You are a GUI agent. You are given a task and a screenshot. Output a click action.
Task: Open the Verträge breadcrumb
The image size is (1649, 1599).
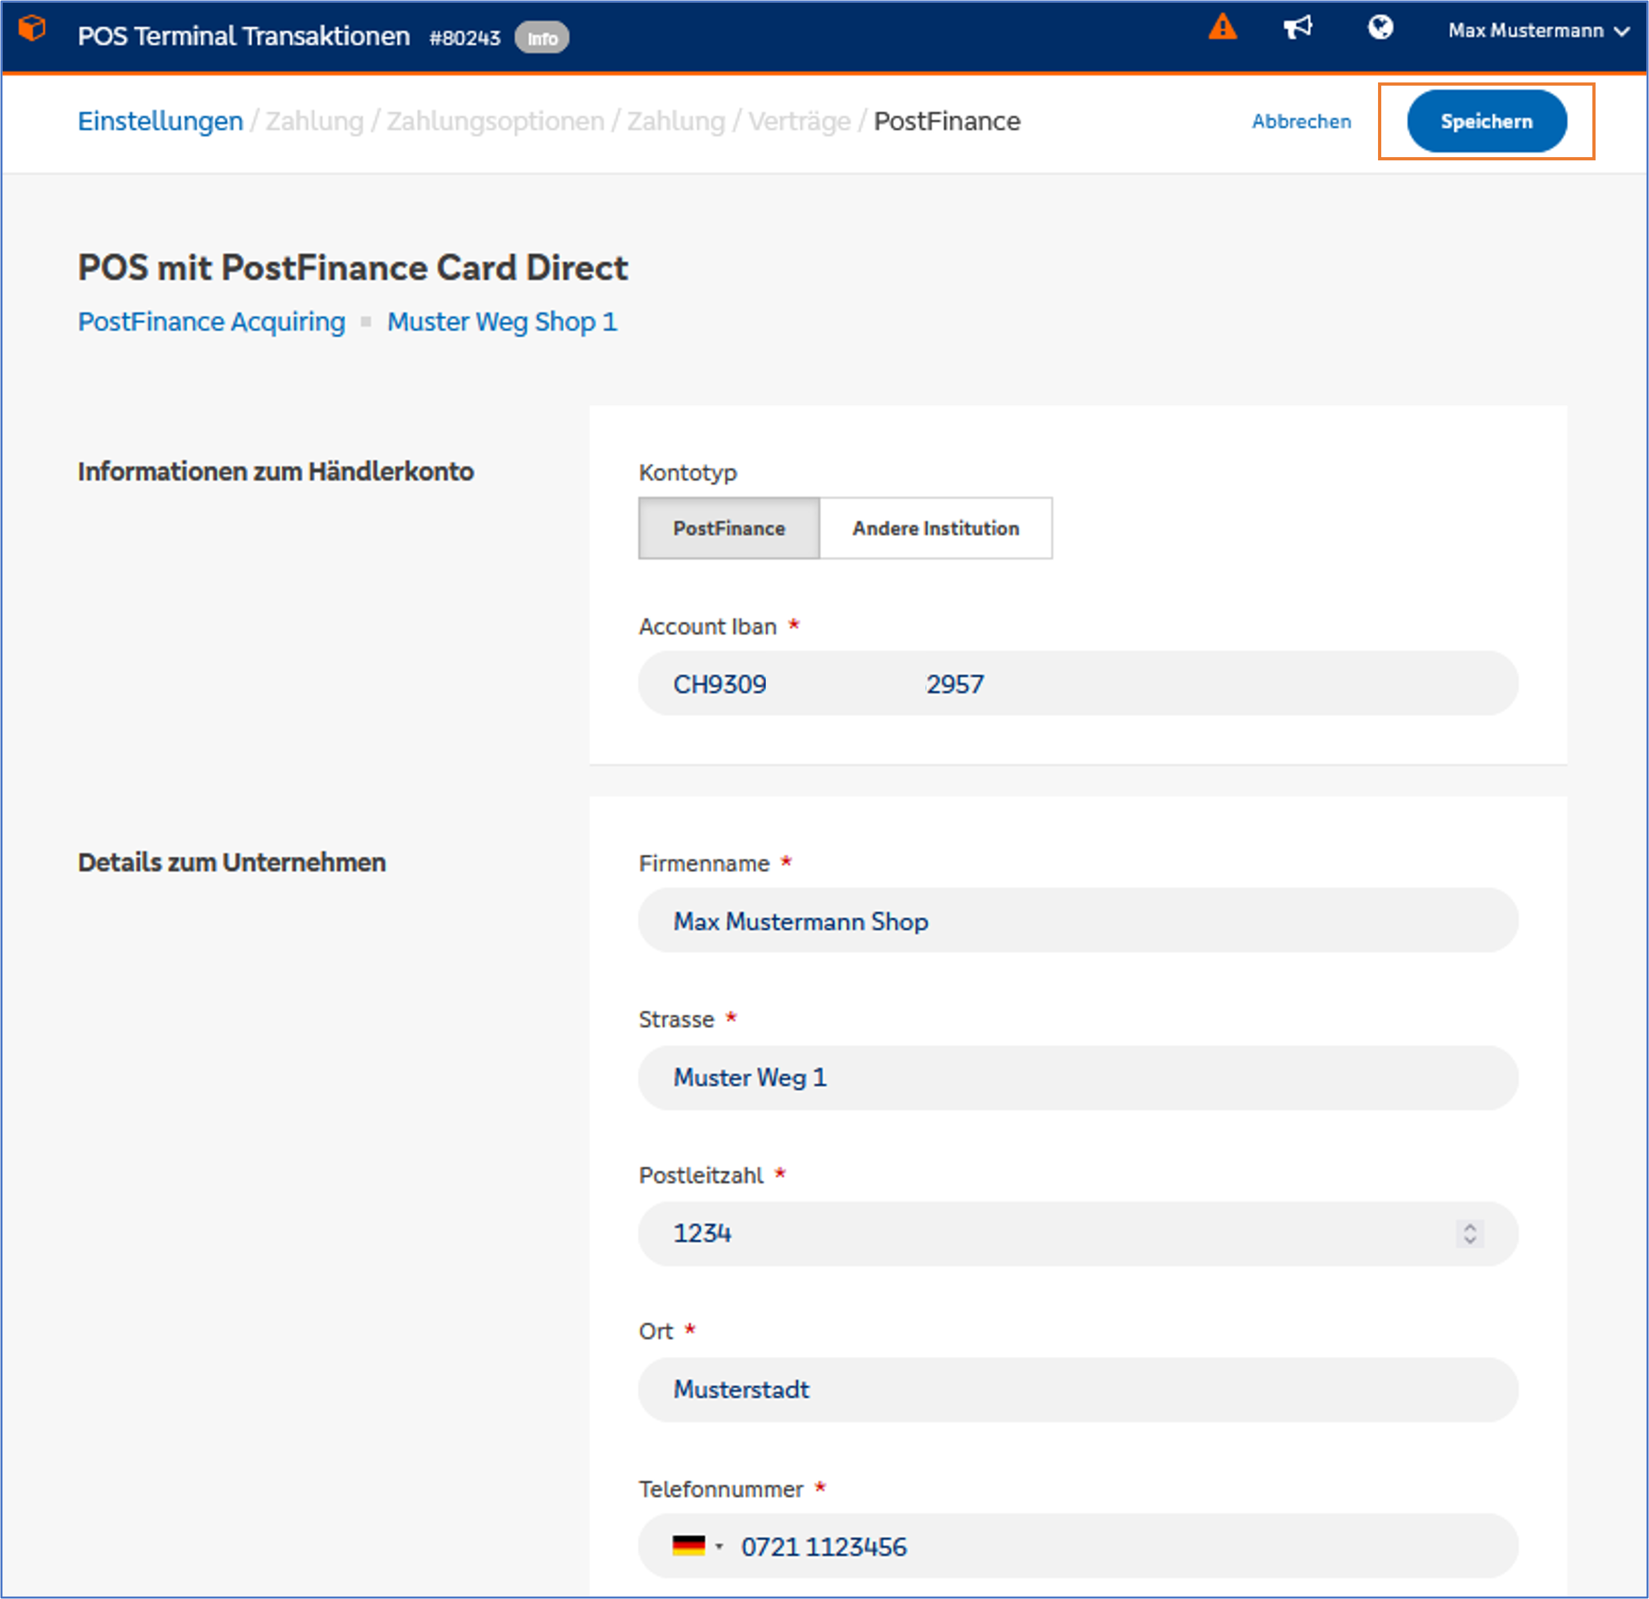point(799,121)
